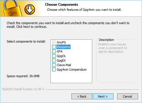The image size is (142, 103).
Task: Select the GnuPG item label
Action: [61, 42]
